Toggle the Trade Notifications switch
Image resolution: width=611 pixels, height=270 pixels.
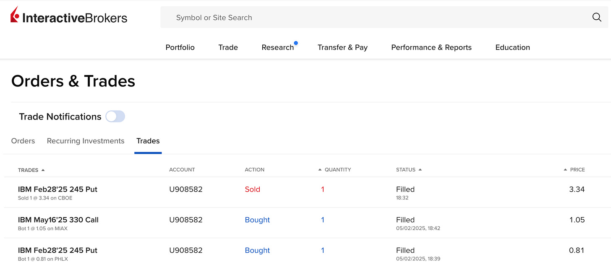click(x=115, y=117)
